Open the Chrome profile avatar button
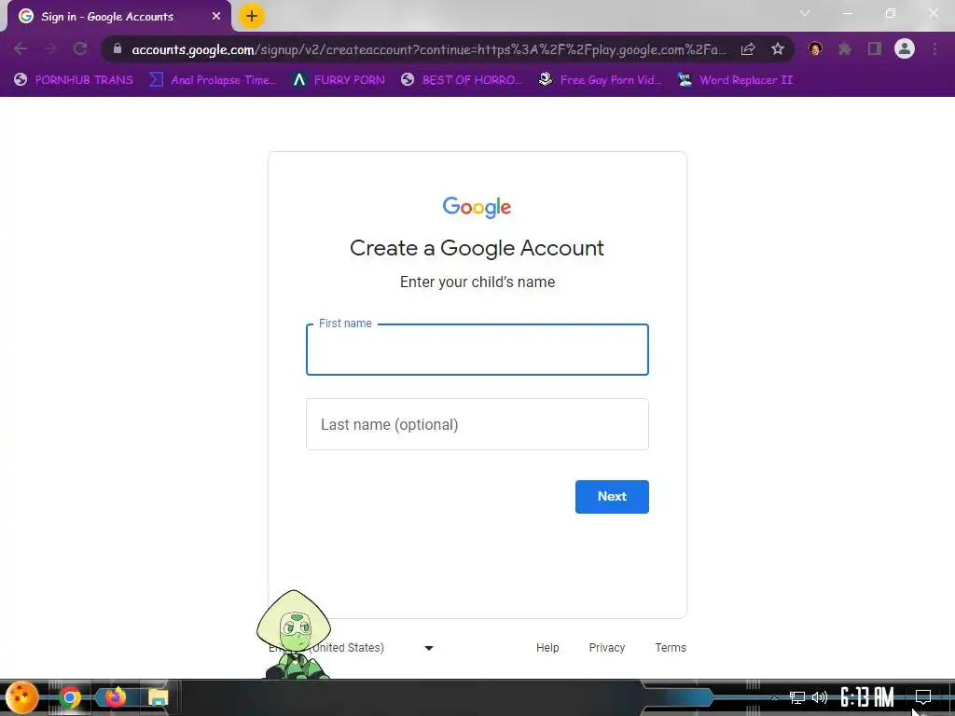Image resolution: width=955 pixels, height=716 pixels. pyautogui.click(x=905, y=48)
